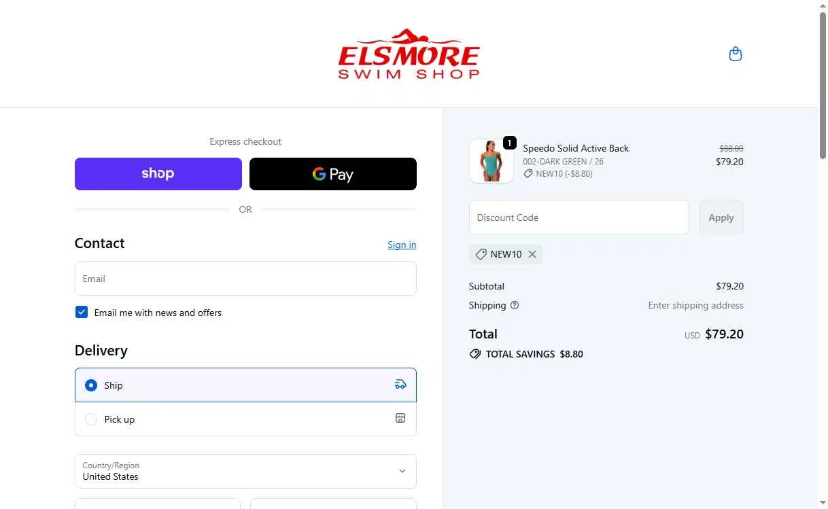Screen dimensions: 828x509
Task: Click the 002-DARK GREEN / 26 variant text
Action: click(x=563, y=162)
